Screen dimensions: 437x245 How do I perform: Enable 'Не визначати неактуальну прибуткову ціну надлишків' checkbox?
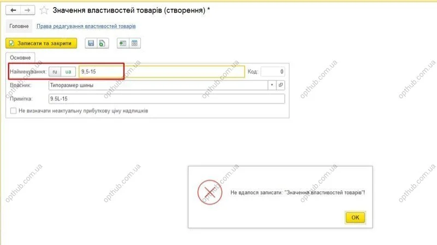(13, 111)
